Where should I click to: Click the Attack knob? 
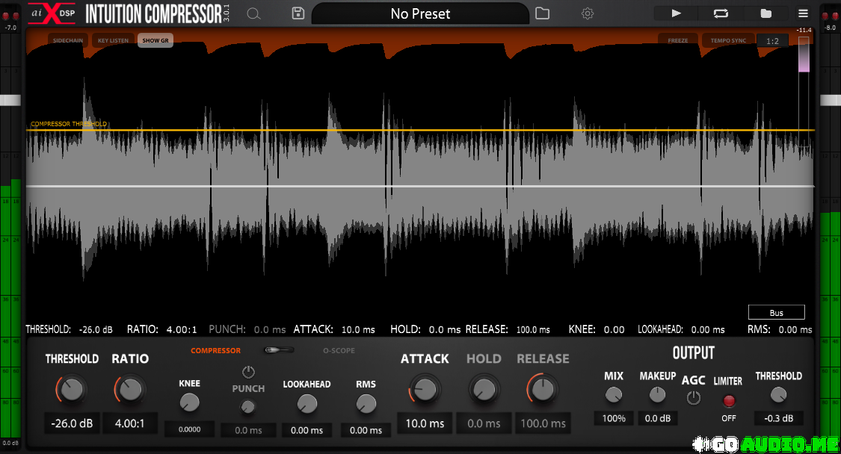[425, 390]
